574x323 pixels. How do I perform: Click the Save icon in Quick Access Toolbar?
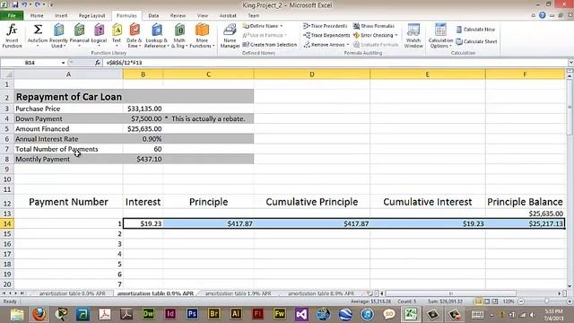tap(15, 4)
